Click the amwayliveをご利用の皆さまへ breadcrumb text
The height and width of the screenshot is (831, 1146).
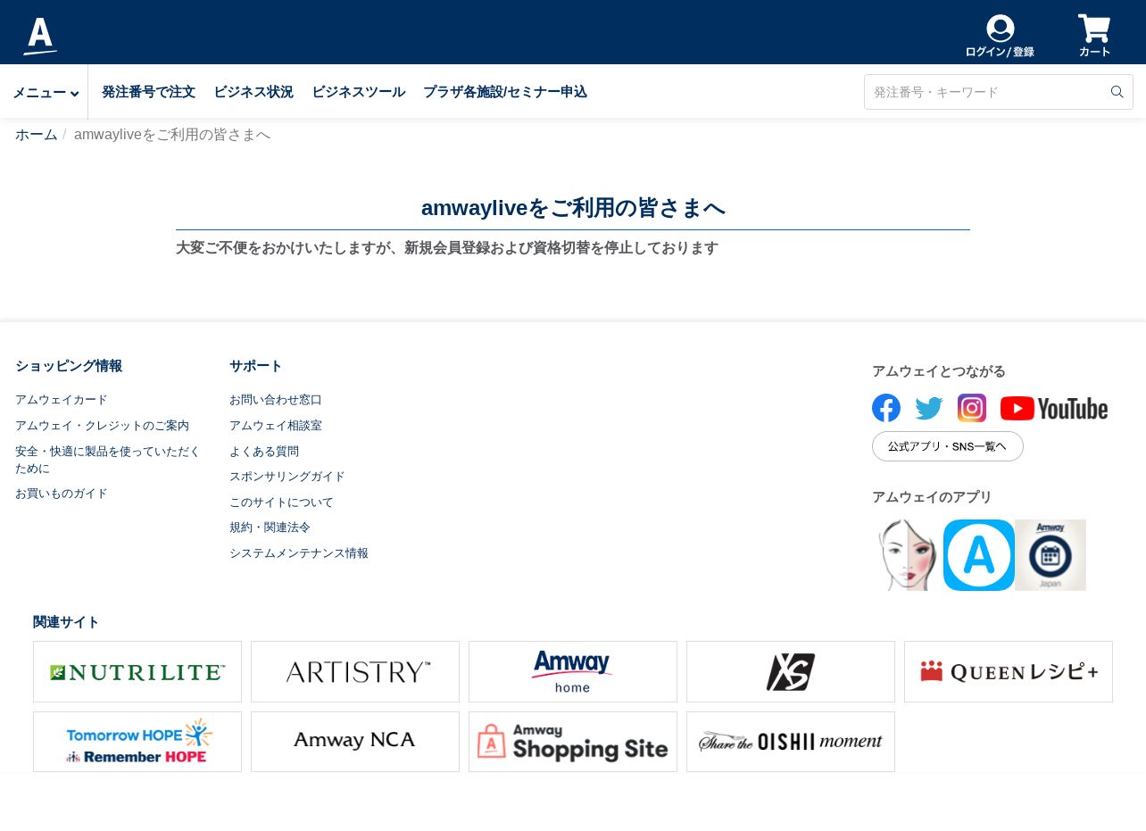point(172,135)
